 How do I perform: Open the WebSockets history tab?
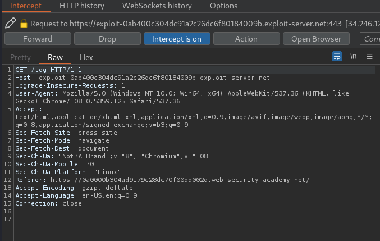click(x=157, y=6)
